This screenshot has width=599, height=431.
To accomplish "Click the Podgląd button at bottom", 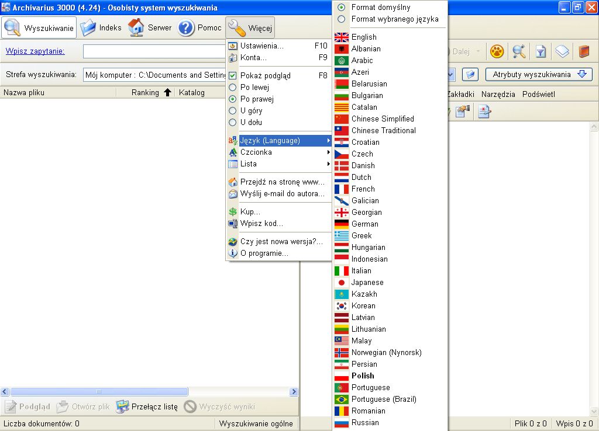I will [x=27, y=406].
